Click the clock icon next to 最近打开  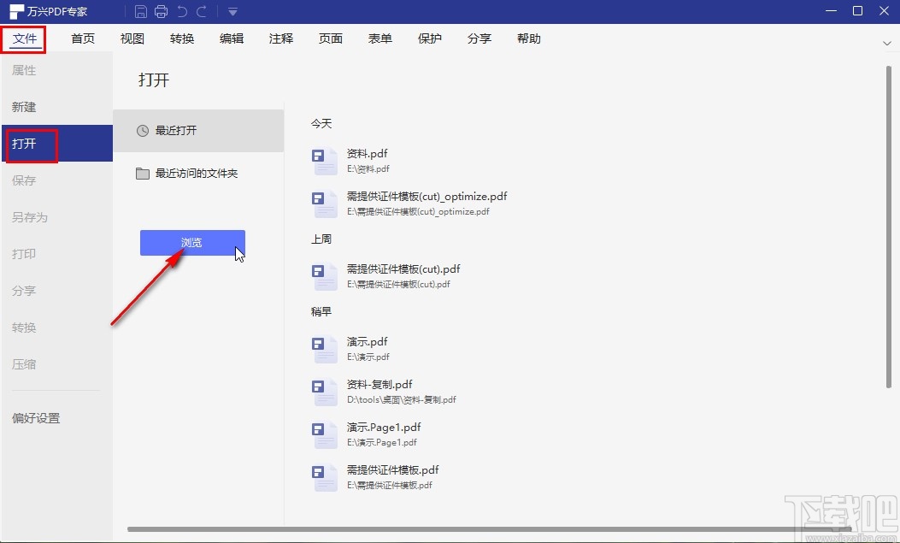pyautogui.click(x=144, y=130)
